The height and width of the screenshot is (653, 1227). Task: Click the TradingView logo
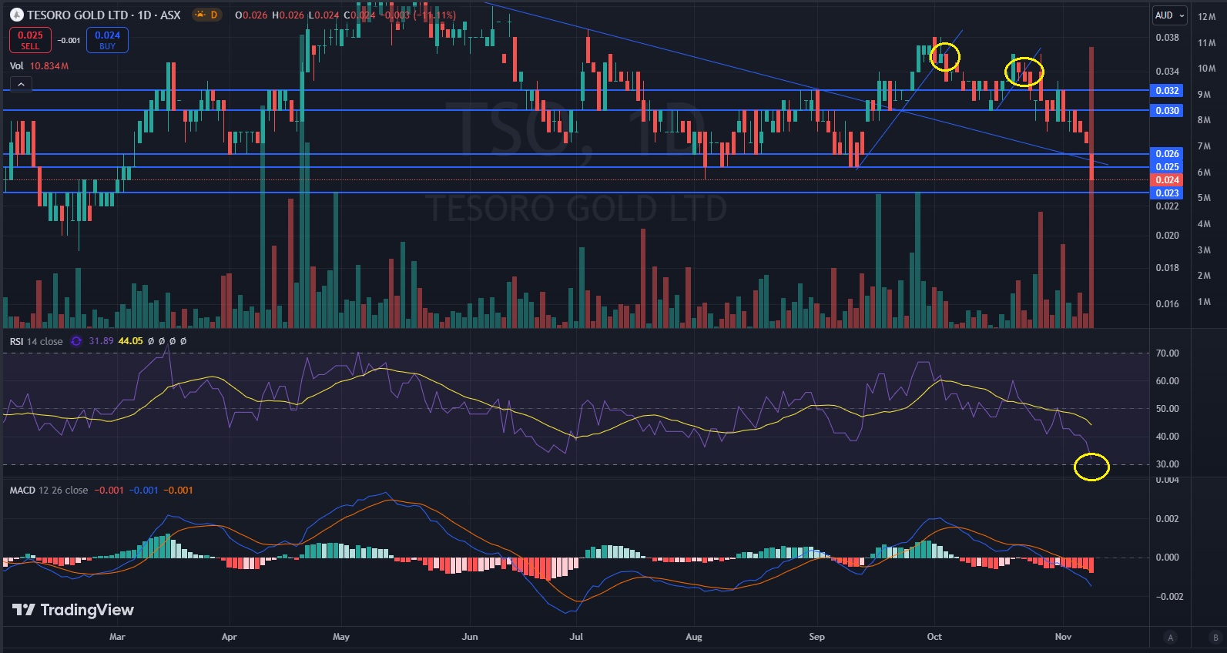coord(73,610)
